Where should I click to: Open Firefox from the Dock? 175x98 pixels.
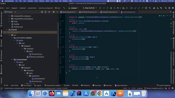coord(52,93)
